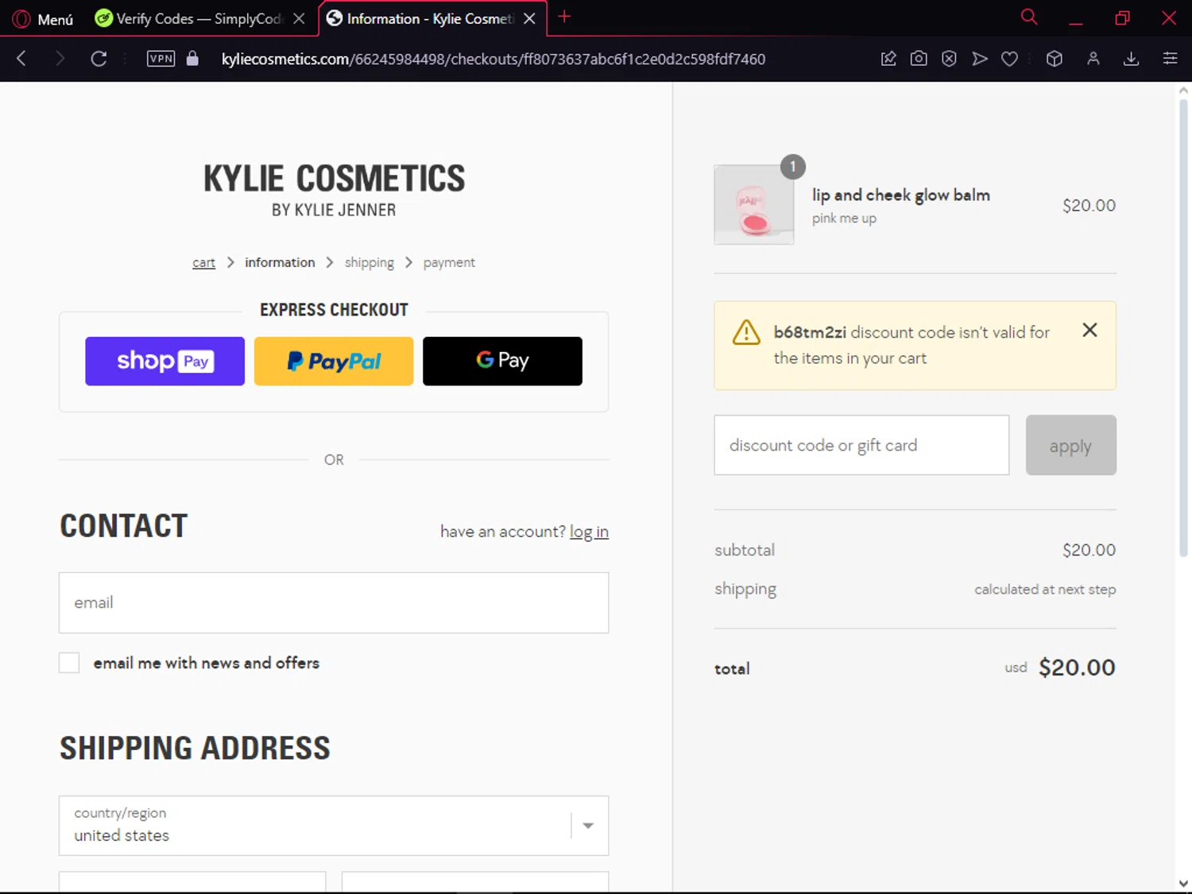Return to cart via breadcrumb link
The image size is (1192, 894).
203,262
